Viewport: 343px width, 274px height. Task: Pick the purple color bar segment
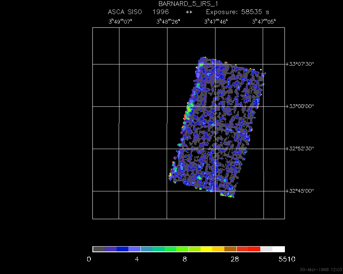coord(111,249)
